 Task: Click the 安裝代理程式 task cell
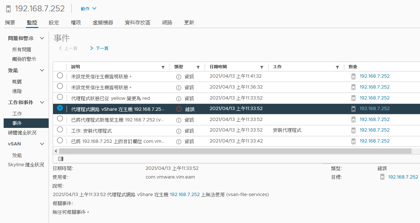click(287, 130)
